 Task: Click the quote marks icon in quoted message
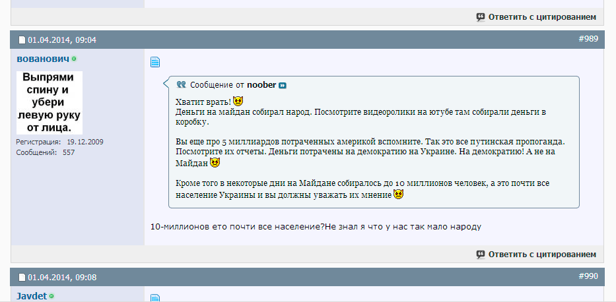[181, 84]
